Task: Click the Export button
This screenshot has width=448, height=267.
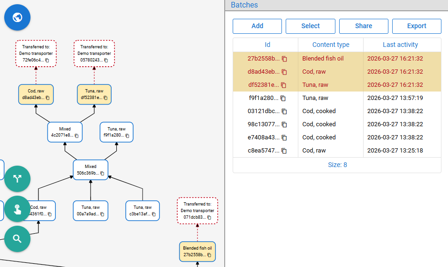Action: (x=417, y=26)
